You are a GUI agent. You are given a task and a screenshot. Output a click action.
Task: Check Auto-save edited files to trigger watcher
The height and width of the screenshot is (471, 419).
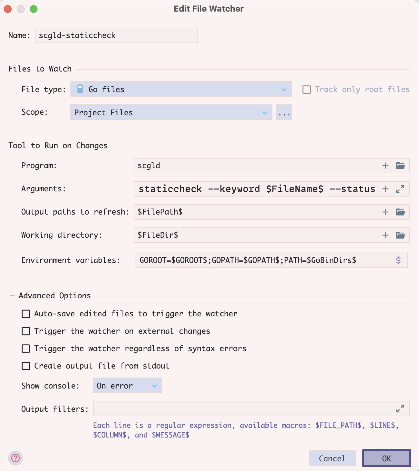pyautogui.click(x=26, y=313)
